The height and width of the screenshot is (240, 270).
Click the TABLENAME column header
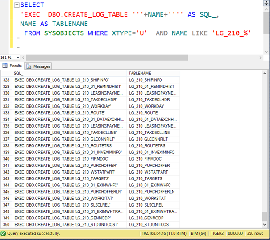153,73
